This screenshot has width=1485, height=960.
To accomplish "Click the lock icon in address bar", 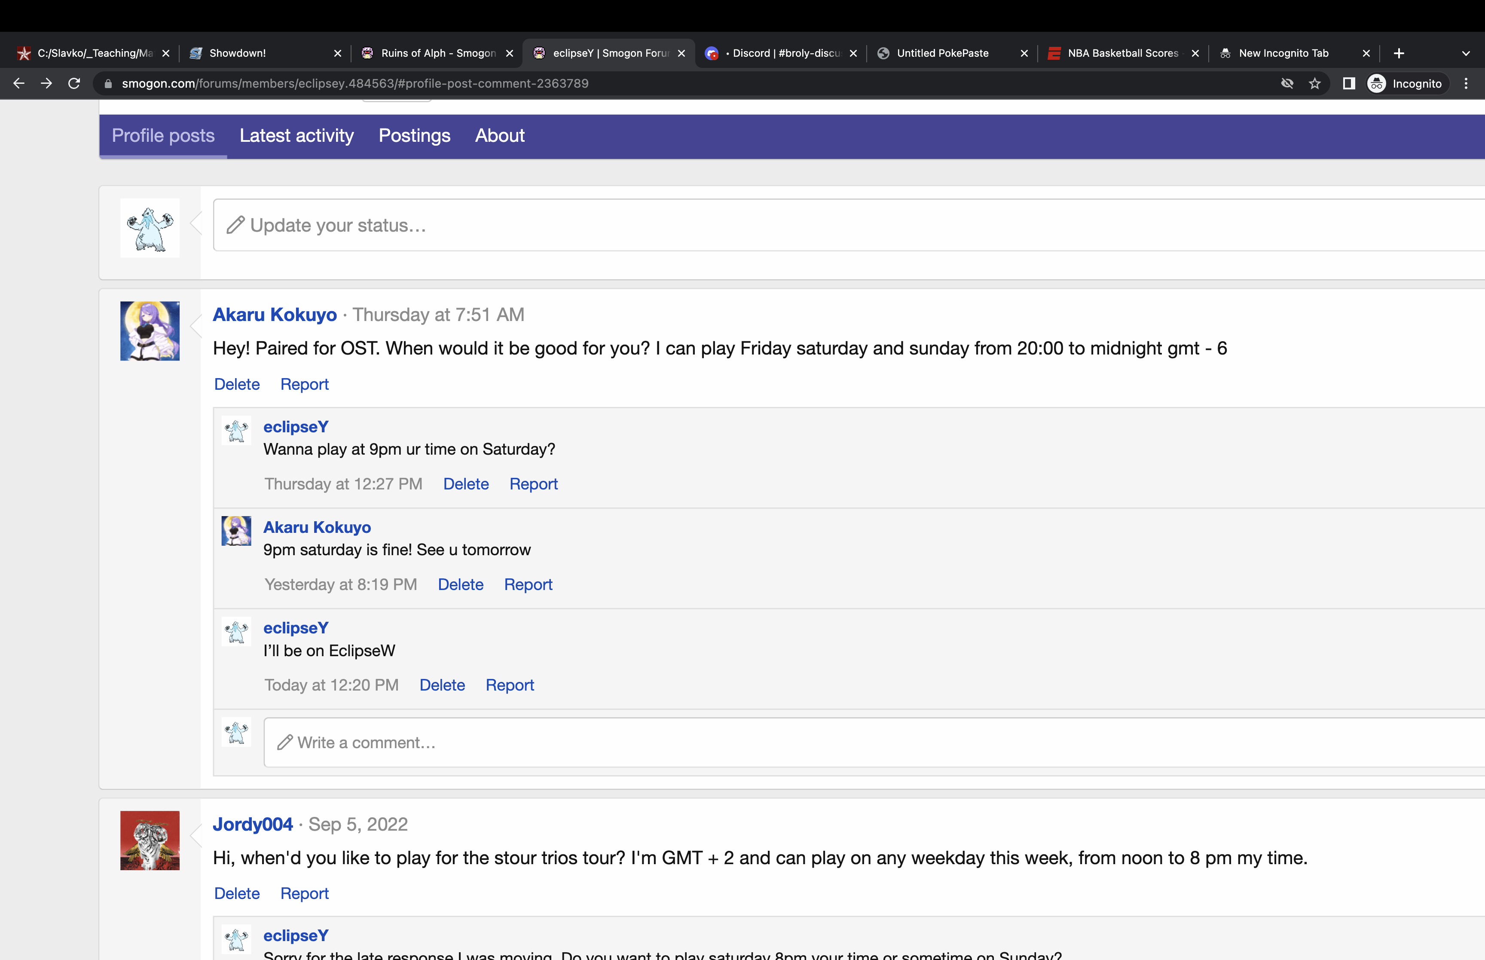I will 108,83.
